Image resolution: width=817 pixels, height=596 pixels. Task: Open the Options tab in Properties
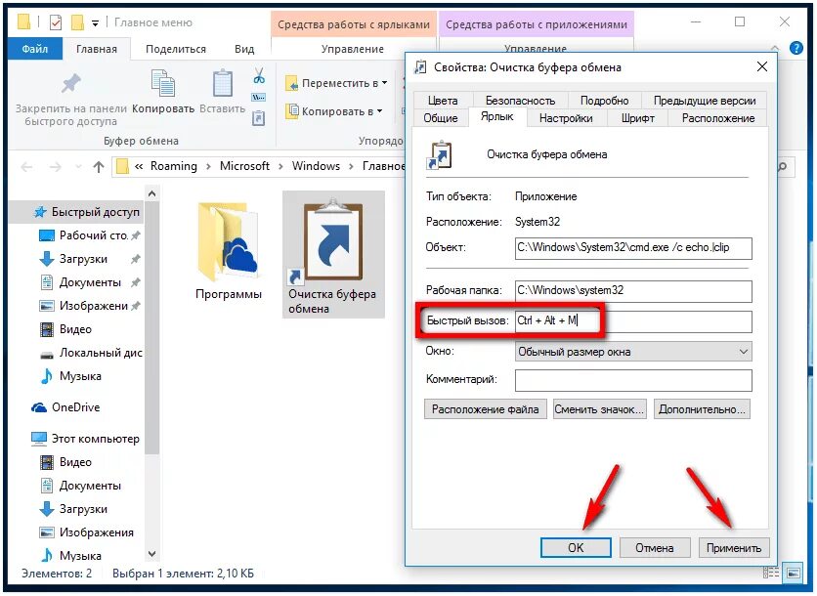tap(566, 118)
